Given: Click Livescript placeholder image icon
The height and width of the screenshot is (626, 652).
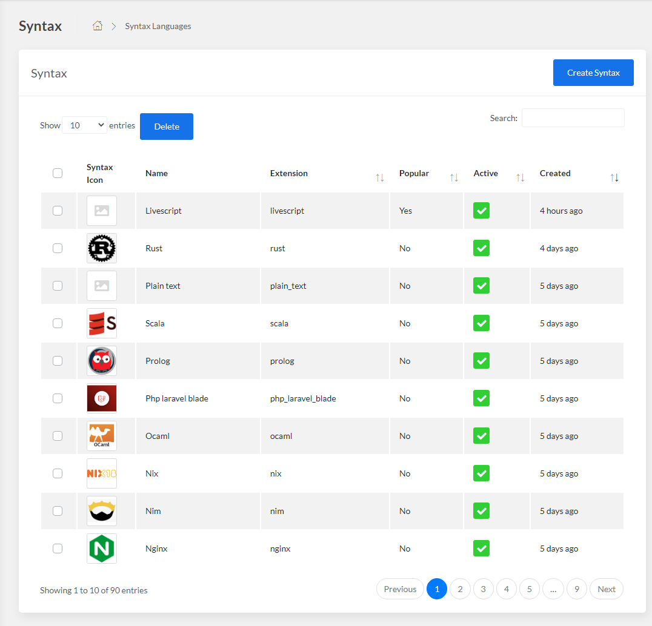Looking at the screenshot, I should click(x=102, y=211).
